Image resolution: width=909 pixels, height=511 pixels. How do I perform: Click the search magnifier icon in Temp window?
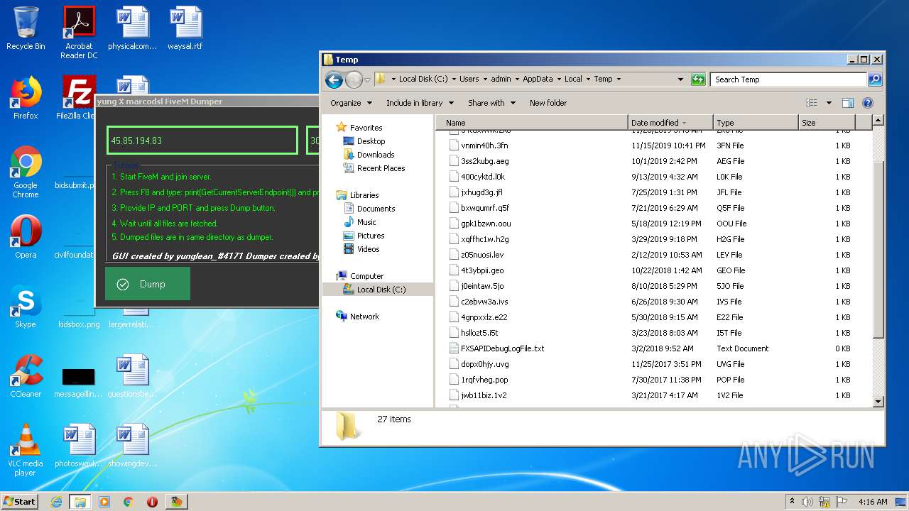(x=875, y=79)
